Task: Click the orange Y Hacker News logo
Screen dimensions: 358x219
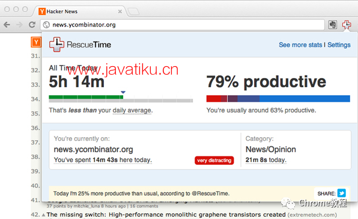Action: click(x=36, y=42)
